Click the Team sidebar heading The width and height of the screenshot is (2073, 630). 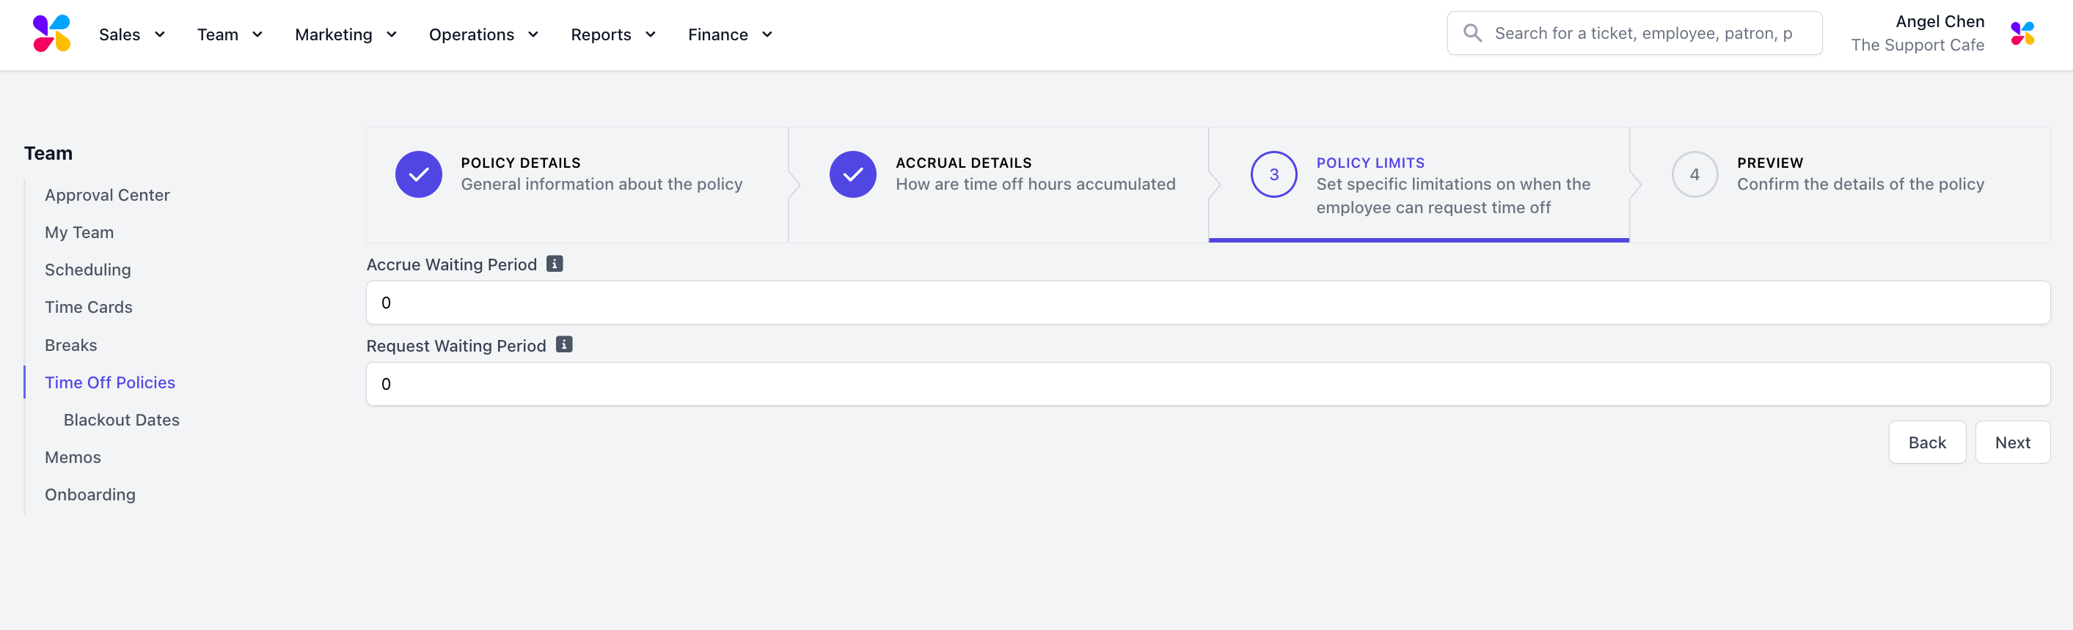48,154
